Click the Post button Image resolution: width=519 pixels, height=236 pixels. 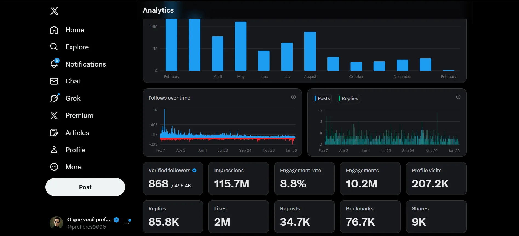click(x=85, y=187)
